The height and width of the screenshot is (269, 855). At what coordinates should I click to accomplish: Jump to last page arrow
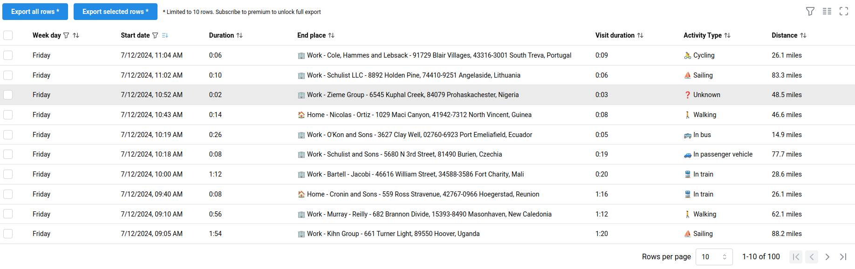843,257
